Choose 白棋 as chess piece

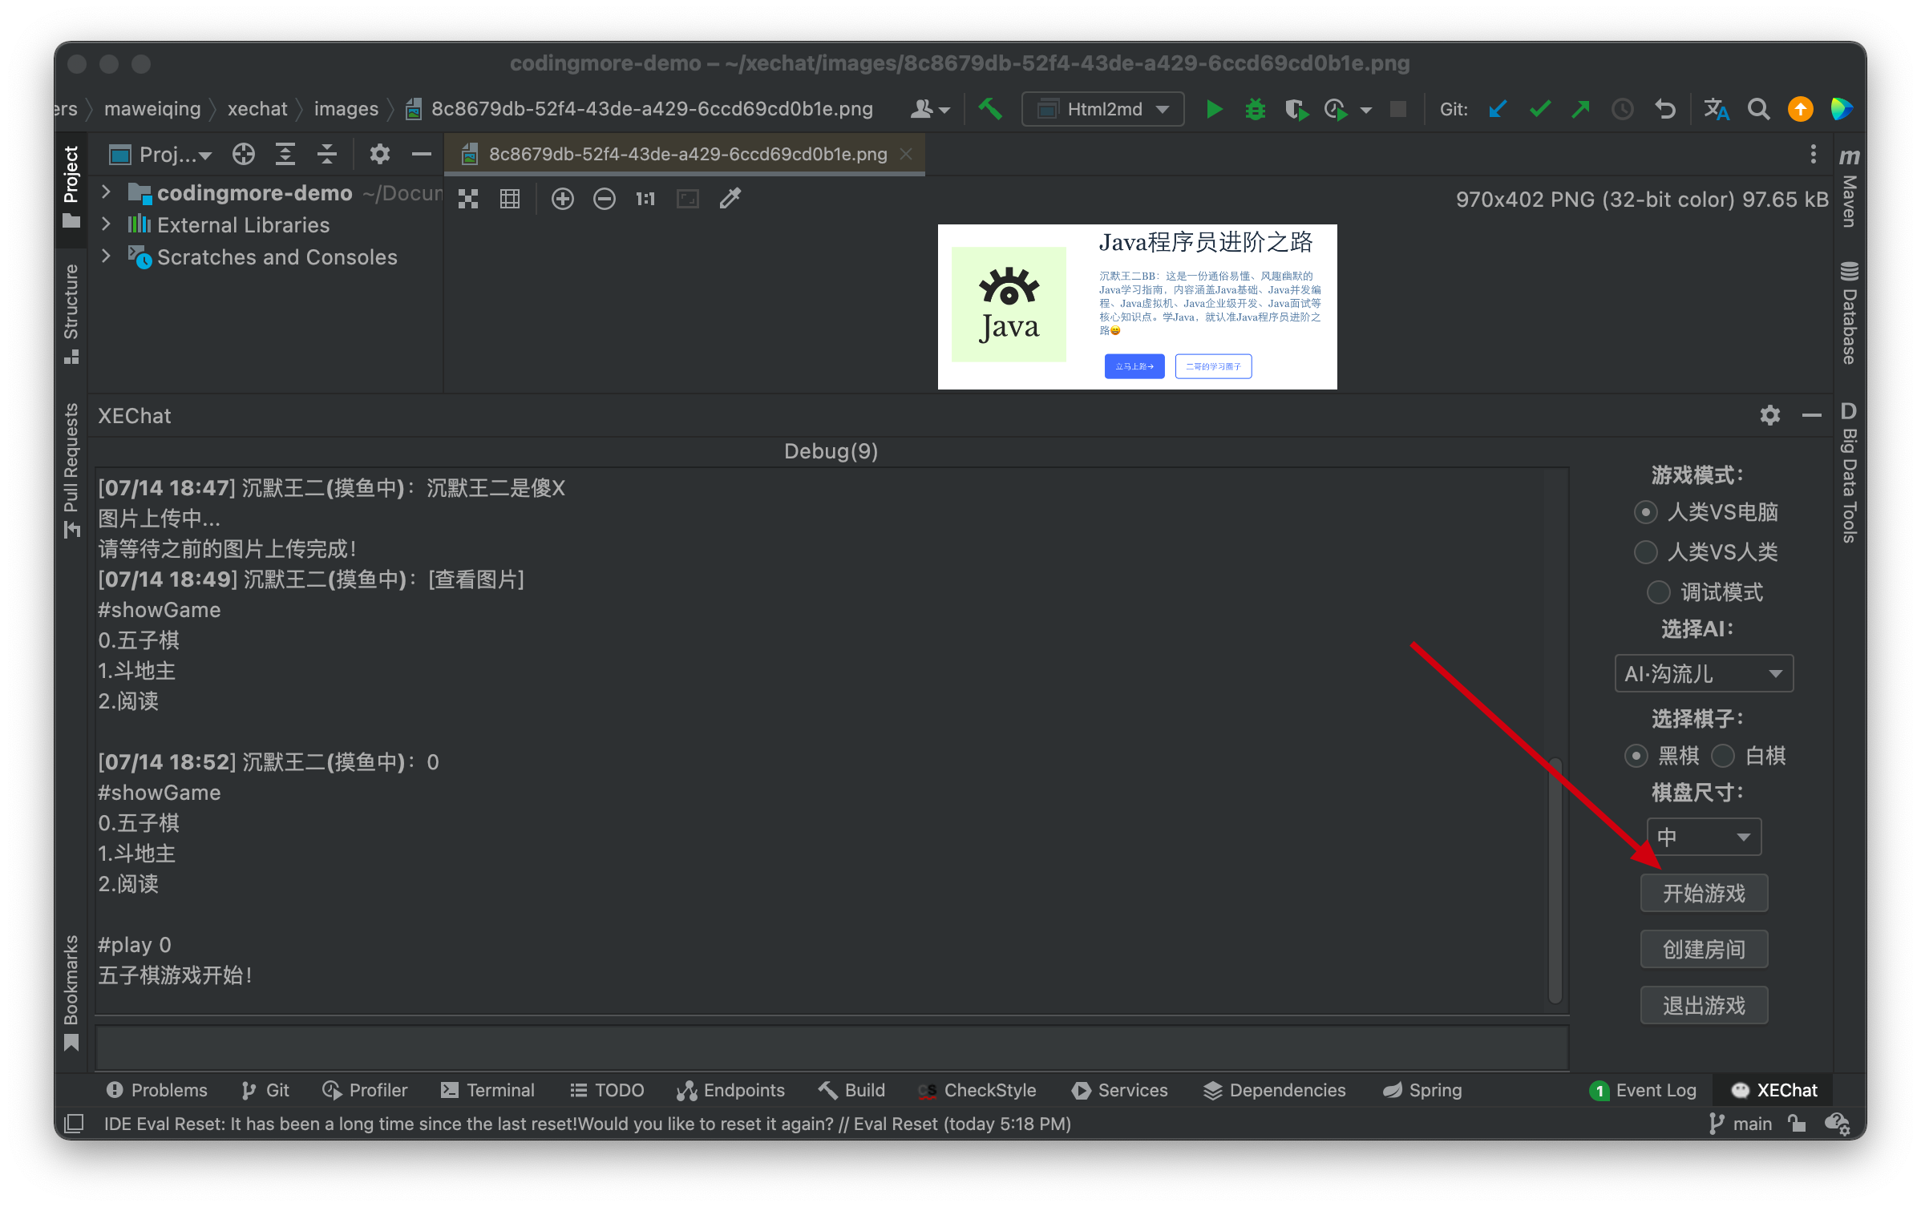point(1723,756)
